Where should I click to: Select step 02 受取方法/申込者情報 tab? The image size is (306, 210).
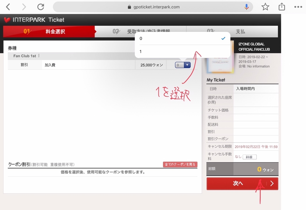(141, 32)
